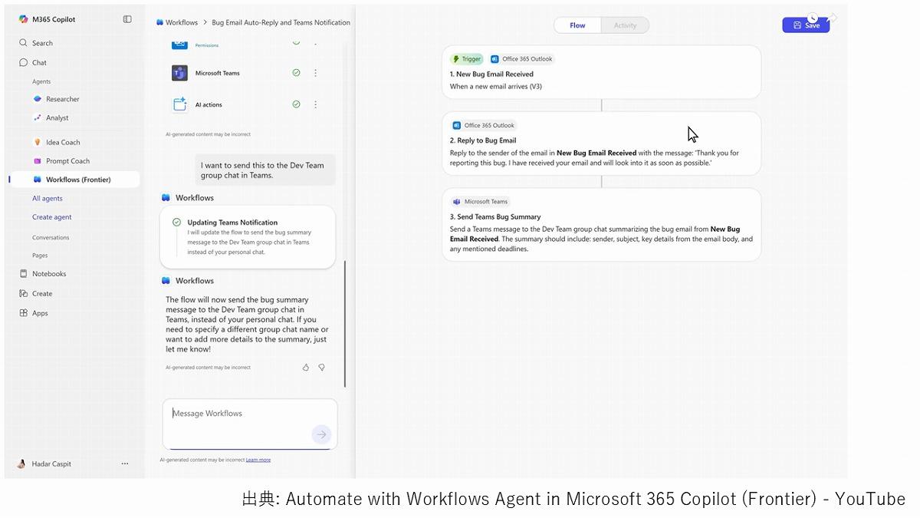The image size is (920, 518).
Task: Click the thumbs up feedback icon
Action: pos(306,368)
